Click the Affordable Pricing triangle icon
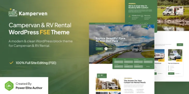 129,16
